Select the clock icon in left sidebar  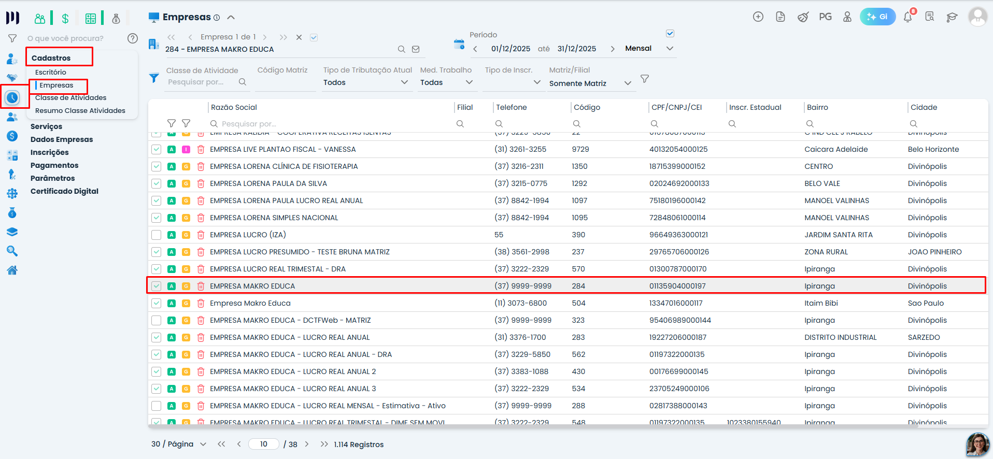pos(12,97)
